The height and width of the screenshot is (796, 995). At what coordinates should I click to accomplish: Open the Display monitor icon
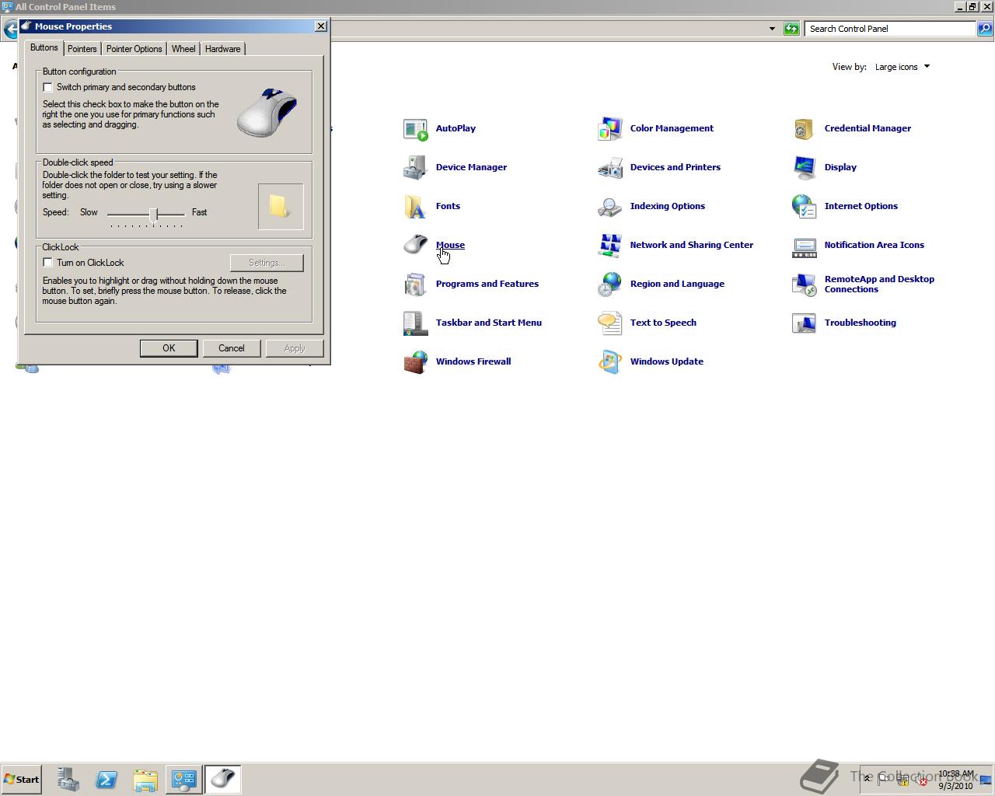click(x=805, y=168)
